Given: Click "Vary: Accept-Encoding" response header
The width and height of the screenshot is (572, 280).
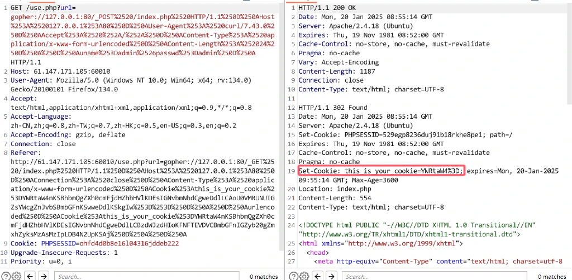Looking at the screenshot, I should click(339, 62).
